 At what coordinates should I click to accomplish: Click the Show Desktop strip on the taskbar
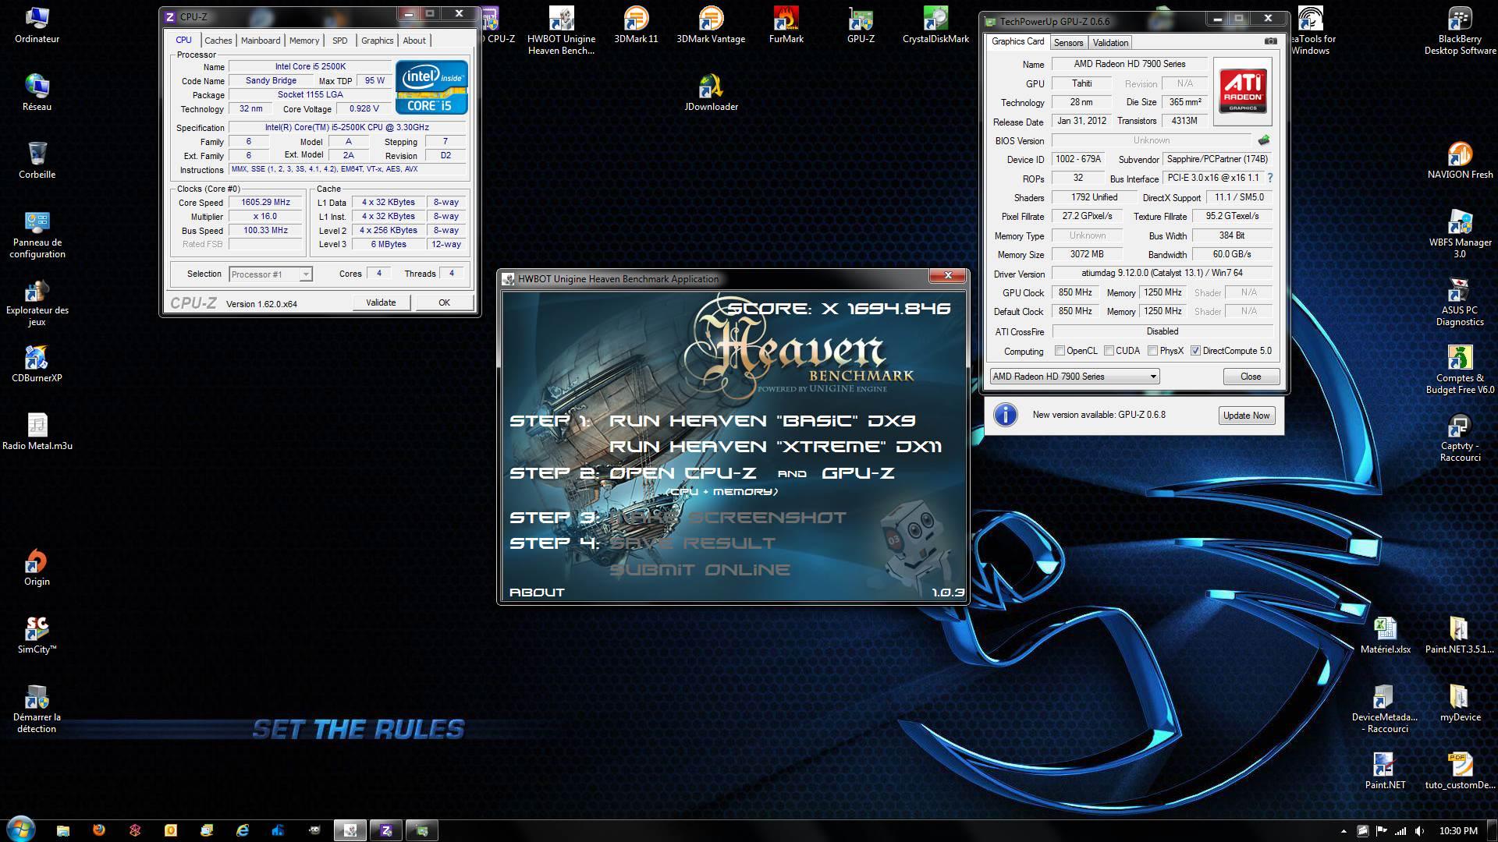1493,831
